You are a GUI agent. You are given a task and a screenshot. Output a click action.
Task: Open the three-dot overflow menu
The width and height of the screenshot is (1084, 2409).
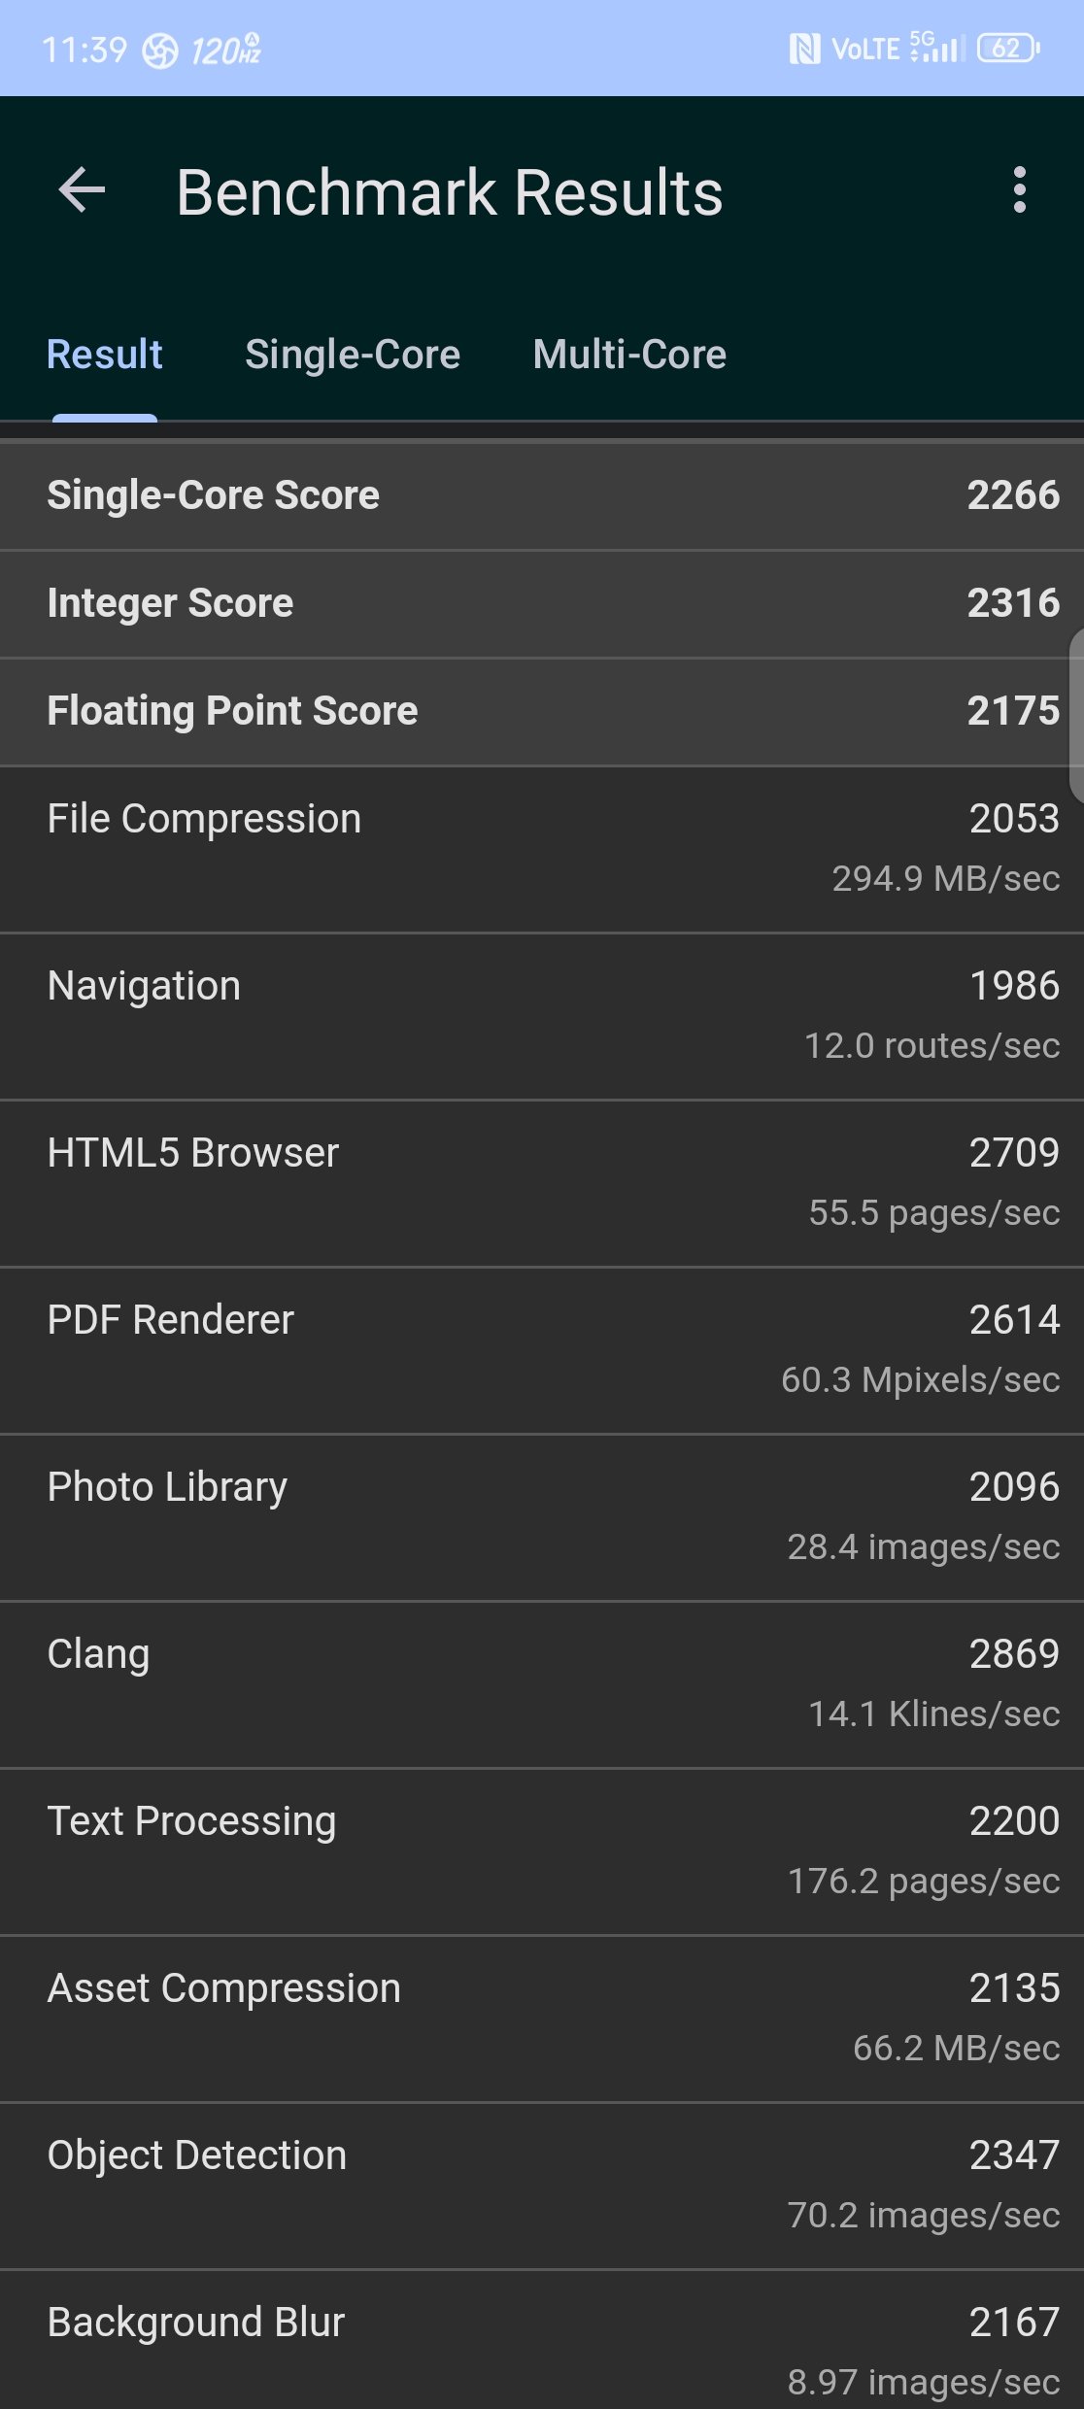point(1019,190)
